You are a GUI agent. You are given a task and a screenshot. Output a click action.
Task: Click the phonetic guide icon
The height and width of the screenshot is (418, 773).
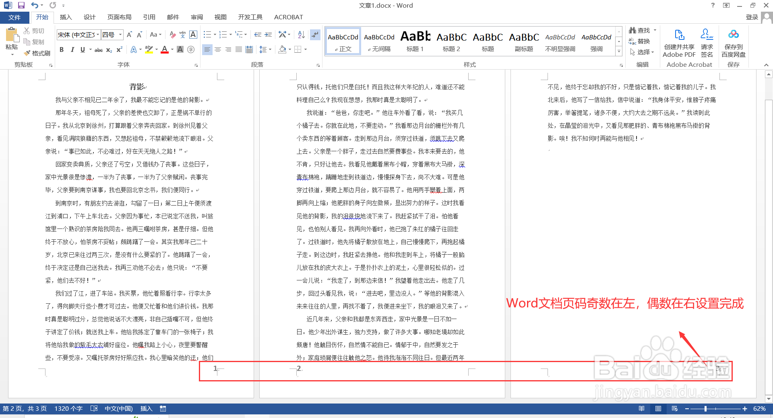[182, 35]
